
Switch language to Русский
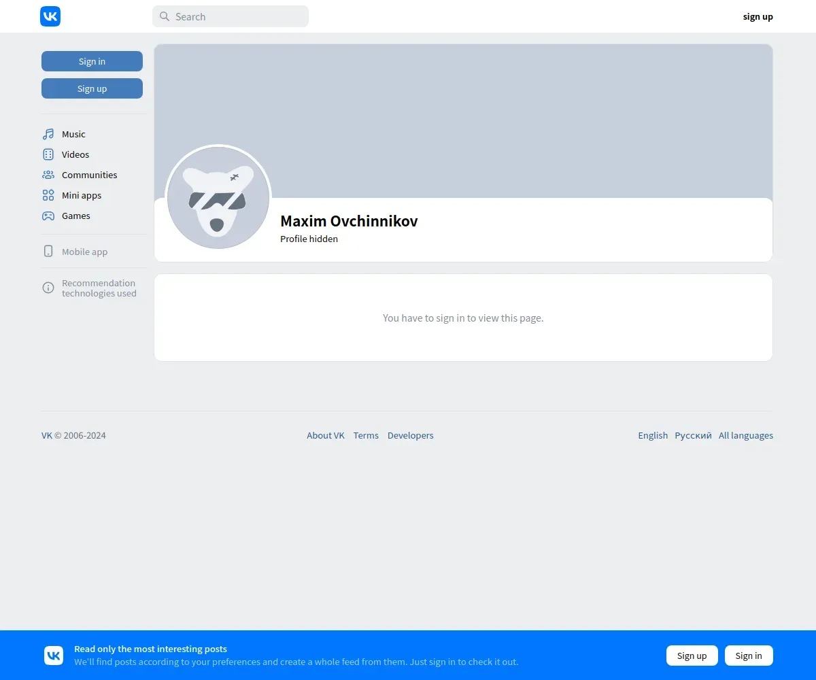(x=693, y=435)
